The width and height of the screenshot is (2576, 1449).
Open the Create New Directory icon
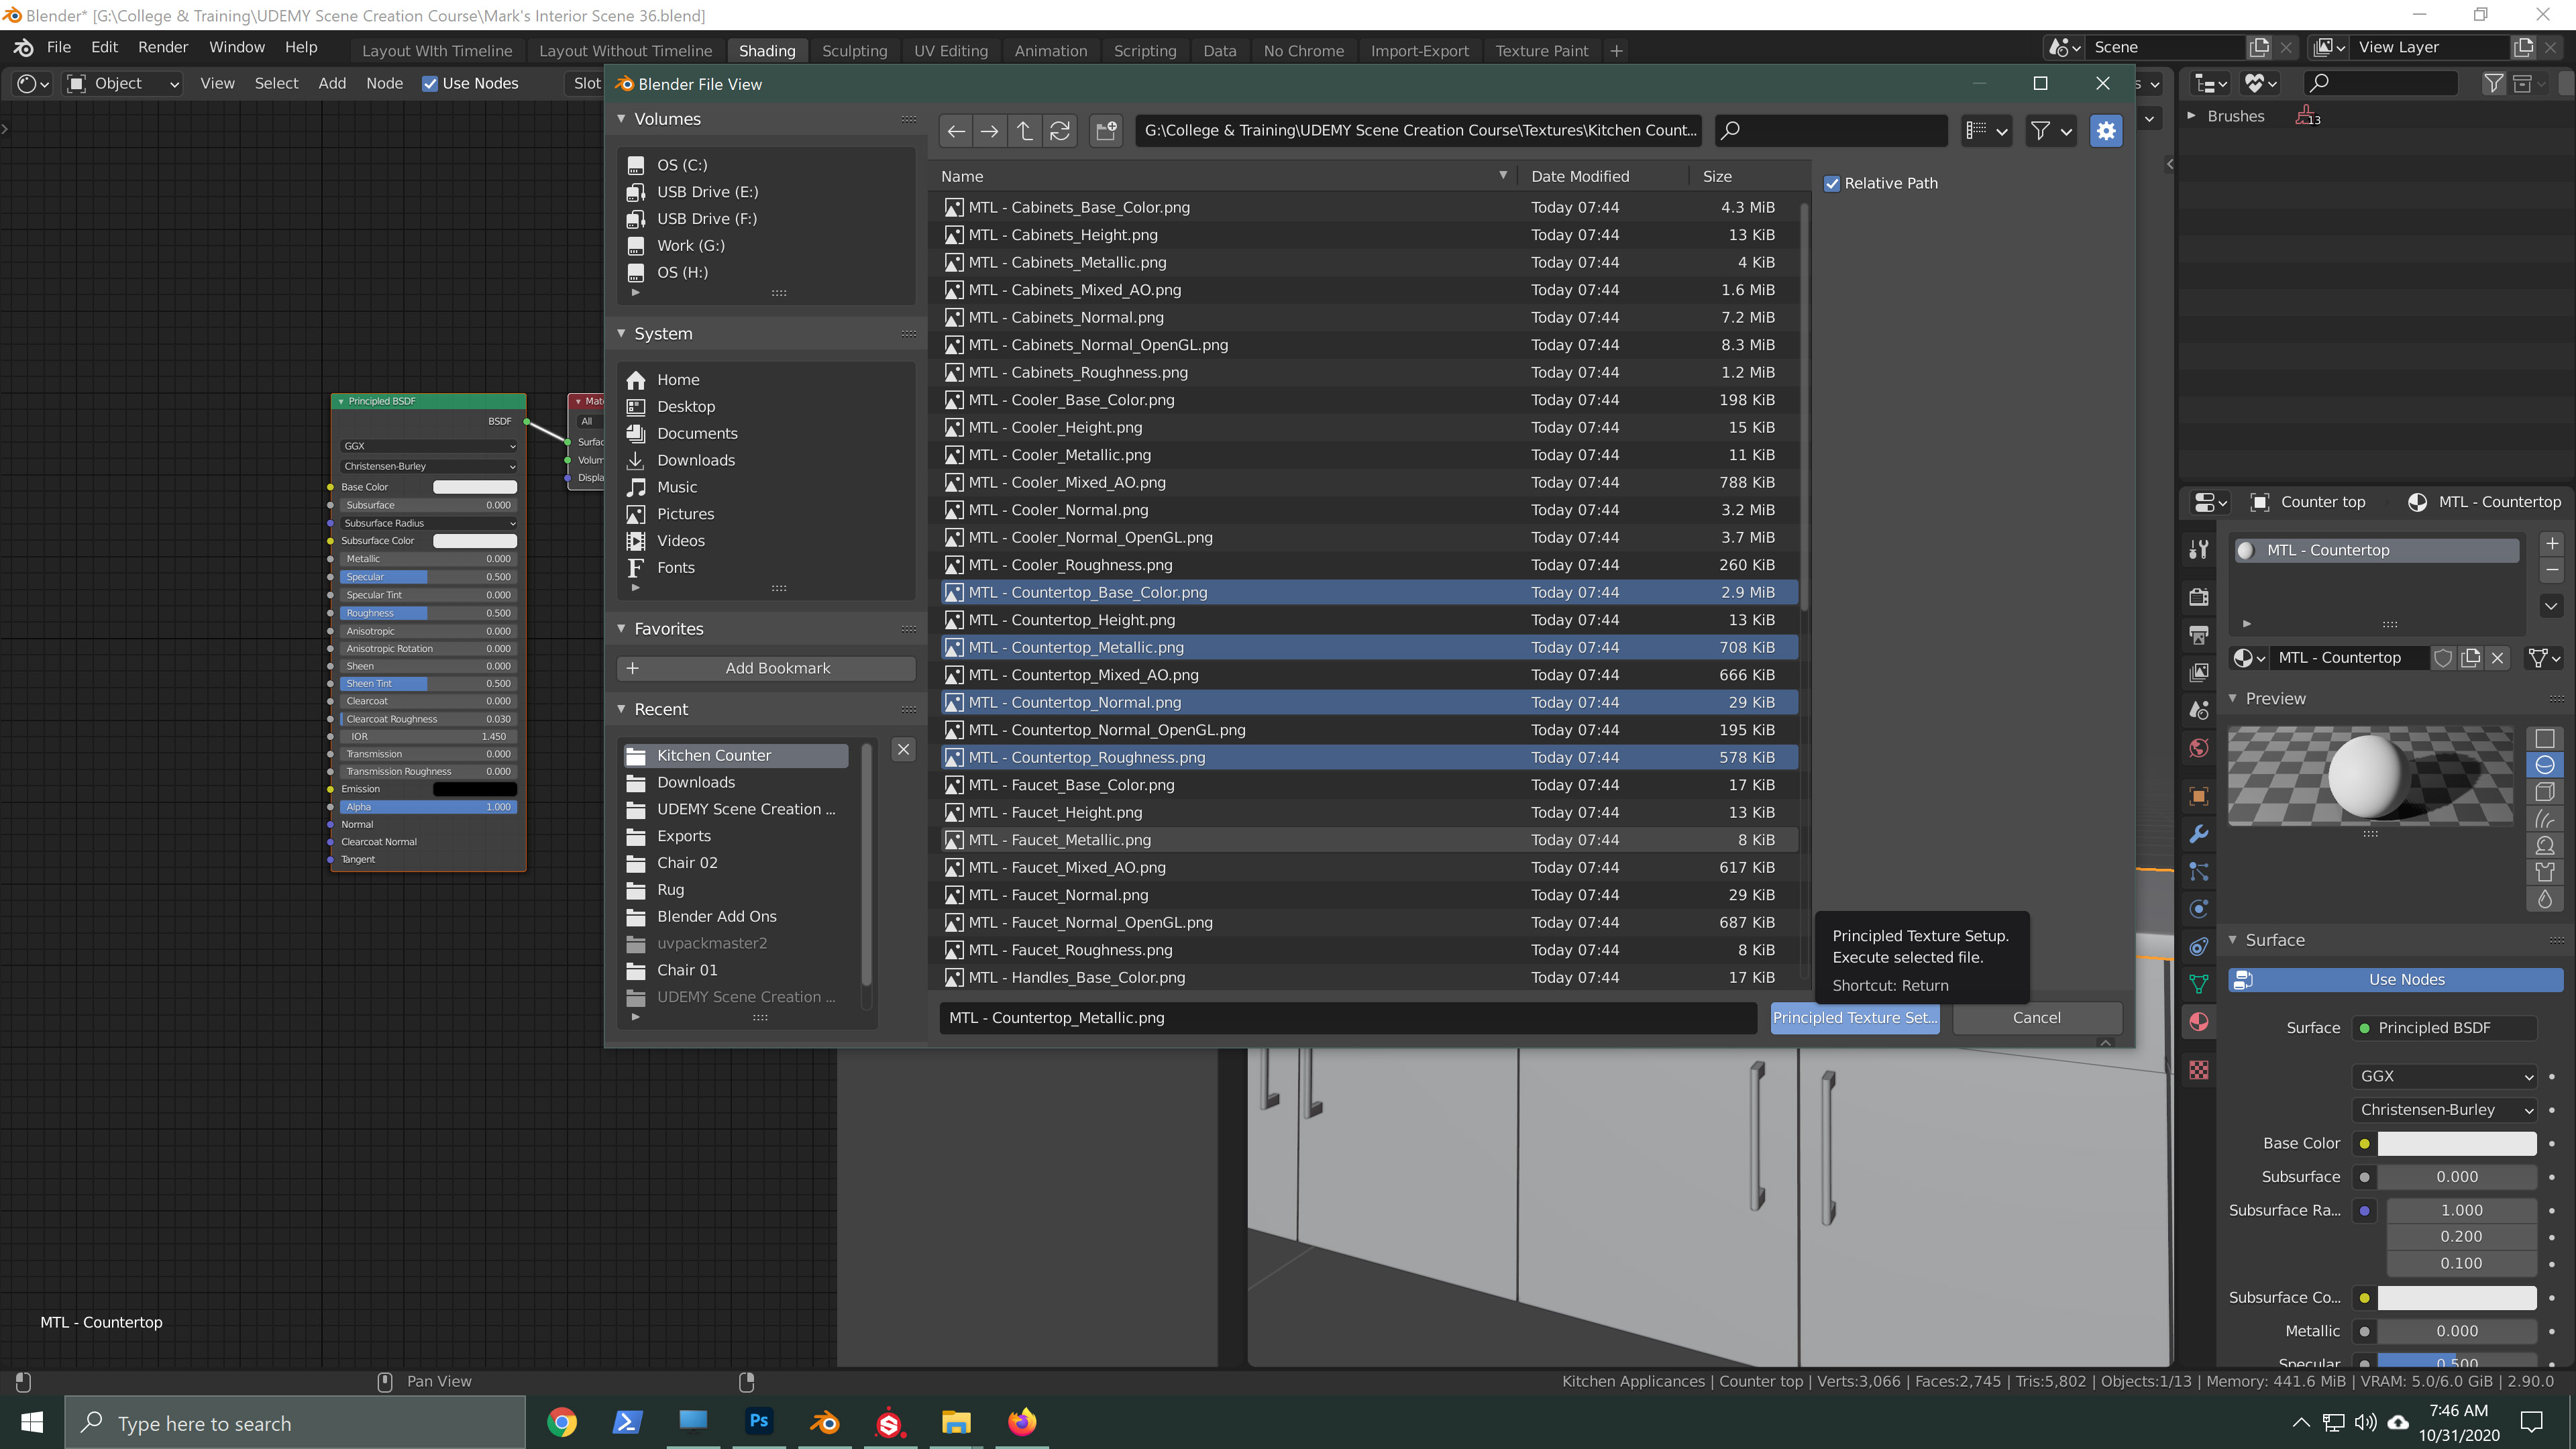(1106, 130)
